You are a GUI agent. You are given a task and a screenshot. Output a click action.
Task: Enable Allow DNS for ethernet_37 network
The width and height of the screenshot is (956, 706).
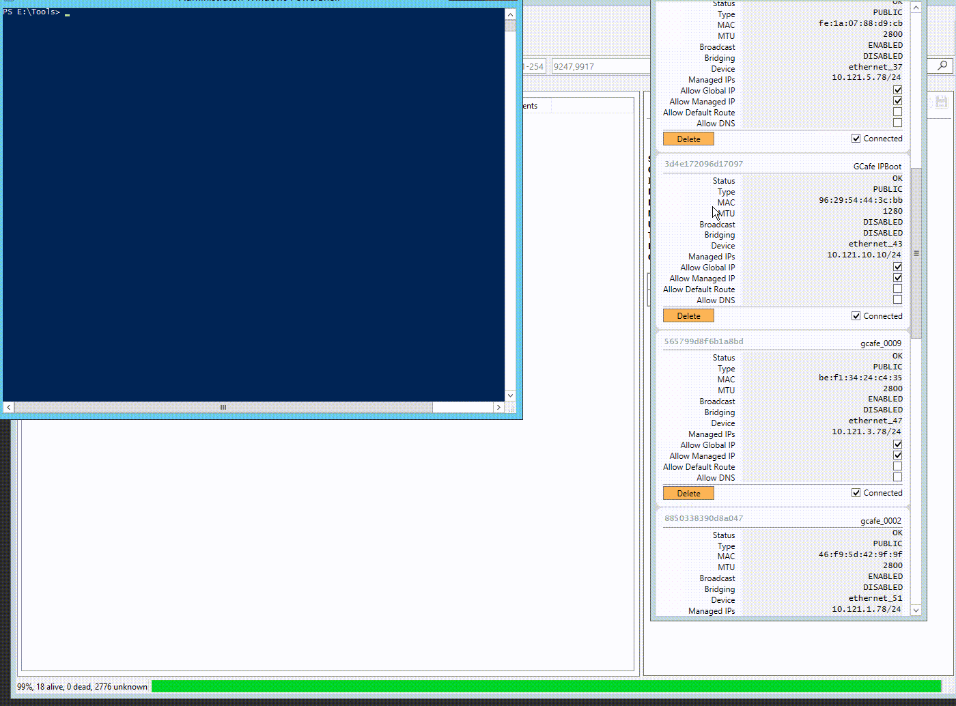(x=897, y=123)
